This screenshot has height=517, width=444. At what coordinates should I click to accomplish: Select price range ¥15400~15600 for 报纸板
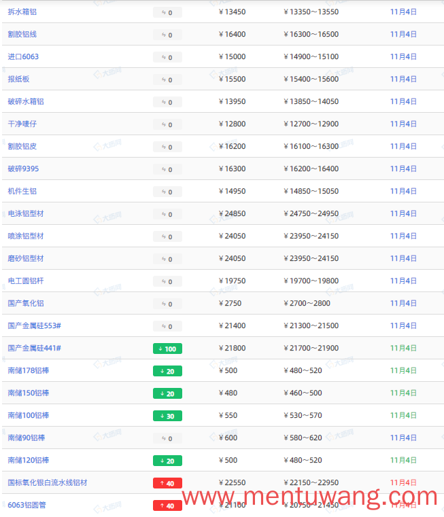pos(311,79)
